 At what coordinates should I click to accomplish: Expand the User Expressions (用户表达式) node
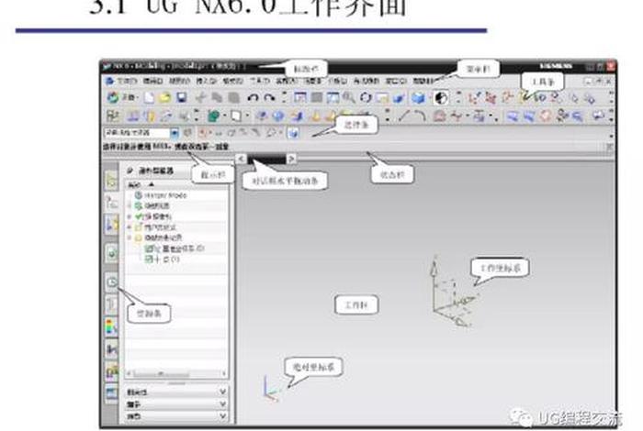pyautogui.click(x=130, y=227)
